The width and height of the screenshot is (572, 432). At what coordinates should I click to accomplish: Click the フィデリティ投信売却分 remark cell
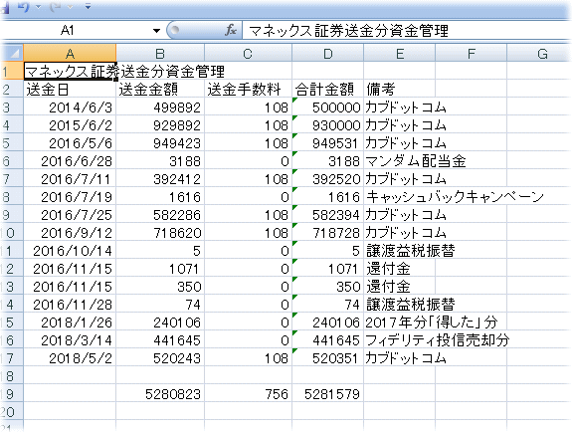(400, 340)
